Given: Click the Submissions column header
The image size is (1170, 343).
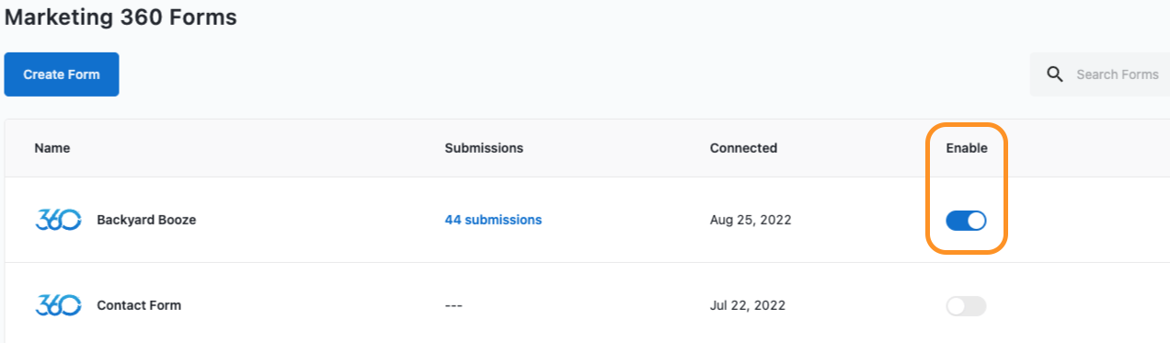Looking at the screenshot, I should click(x=484, y=148).
